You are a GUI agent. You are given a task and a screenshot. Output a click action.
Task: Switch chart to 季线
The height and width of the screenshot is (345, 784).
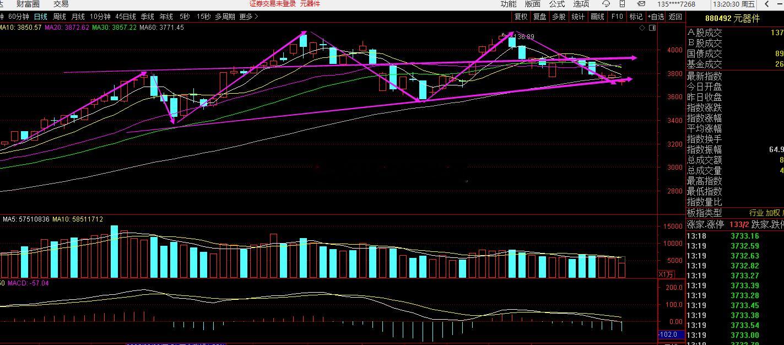pos(147,17)
